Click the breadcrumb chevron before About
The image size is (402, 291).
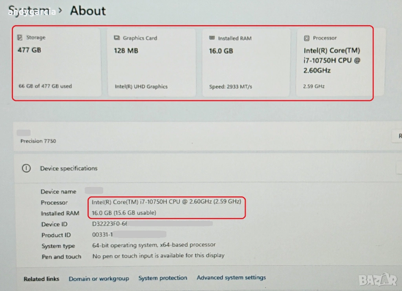click(x=60, y=11)
